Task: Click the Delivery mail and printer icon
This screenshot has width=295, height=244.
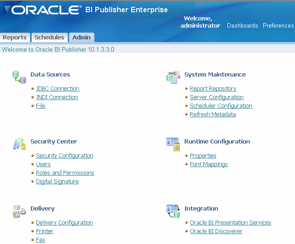Action: coord(19,211)
